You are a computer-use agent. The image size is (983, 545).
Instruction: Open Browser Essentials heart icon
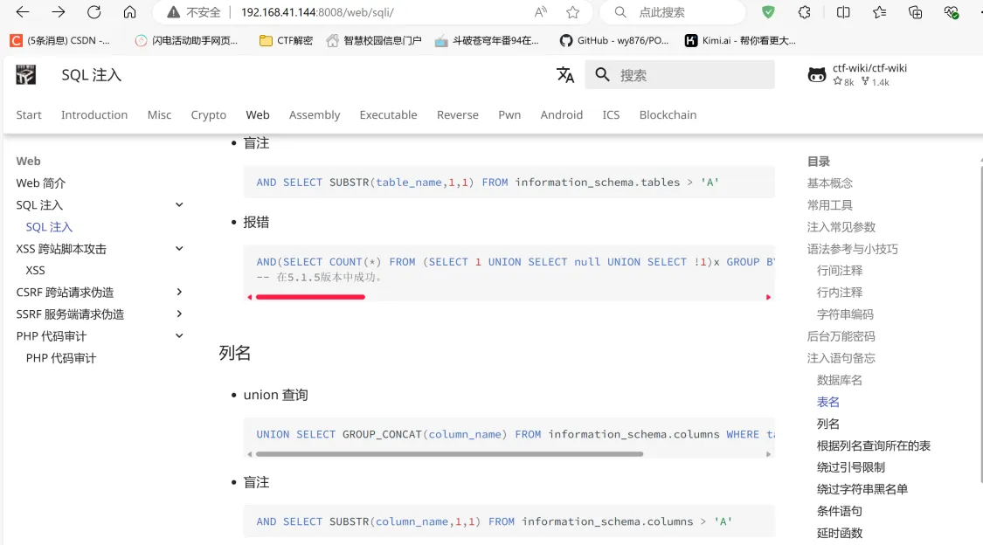[x=951, y=11]
